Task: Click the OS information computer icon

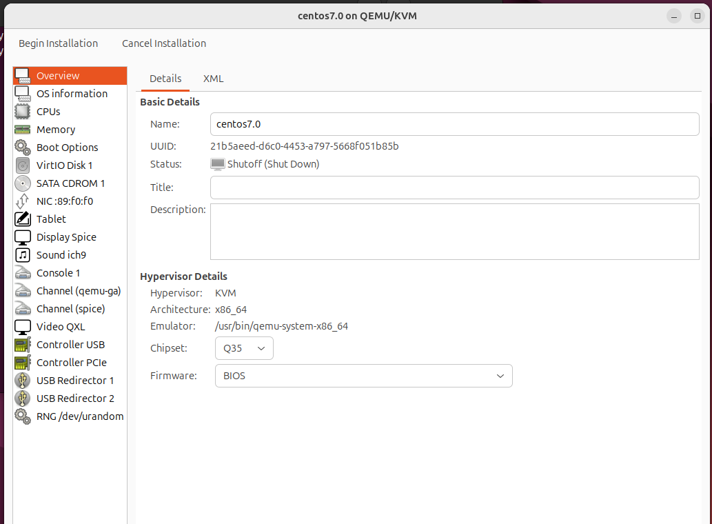Action: tap(22, 94)
